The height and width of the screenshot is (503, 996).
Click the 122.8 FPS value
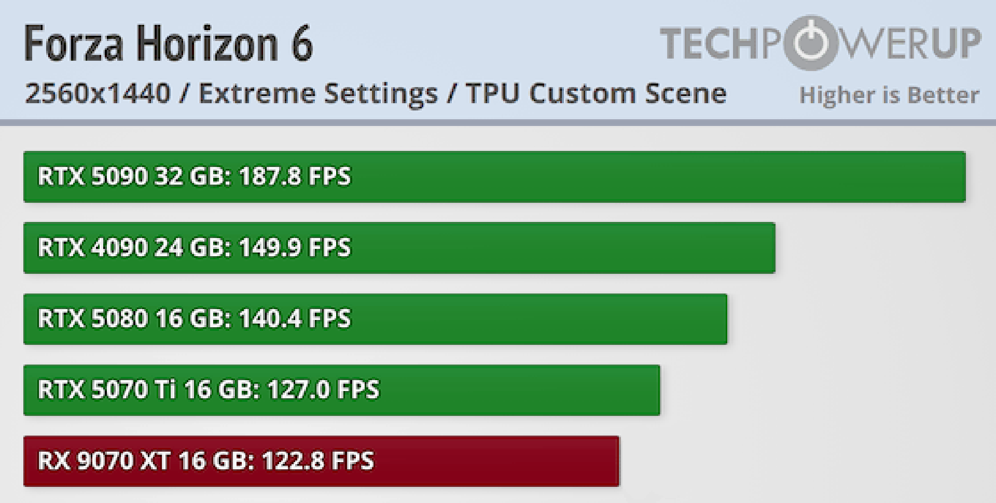click(x=317, y=460)
